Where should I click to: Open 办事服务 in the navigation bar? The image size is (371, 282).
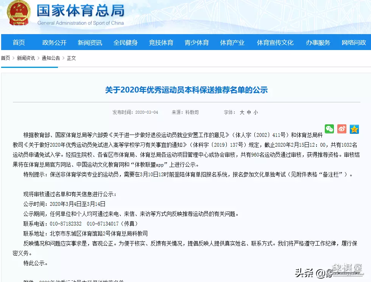318,42
